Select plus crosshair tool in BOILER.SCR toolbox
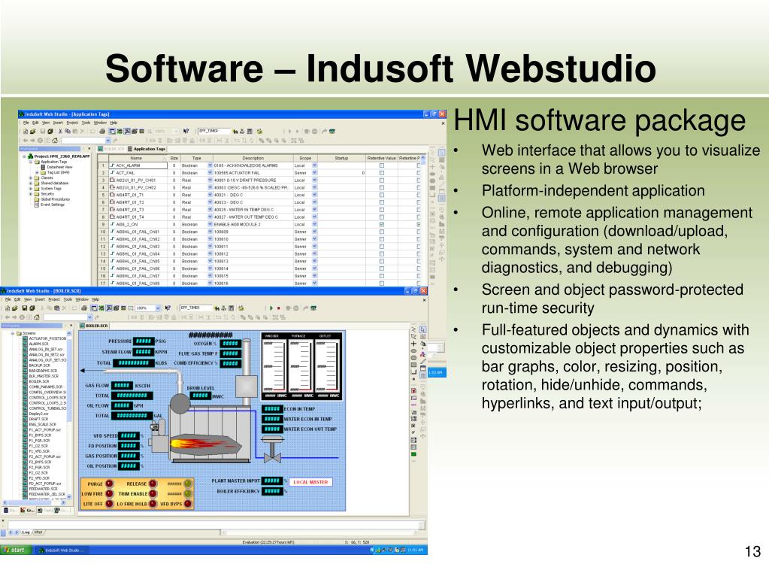769x564 pixels. point(414,344)
